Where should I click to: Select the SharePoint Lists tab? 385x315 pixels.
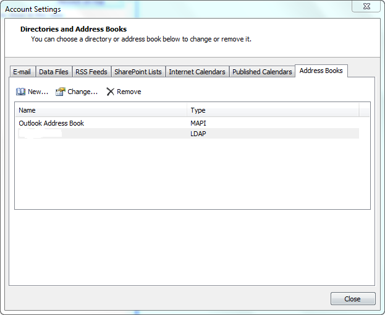138,72
